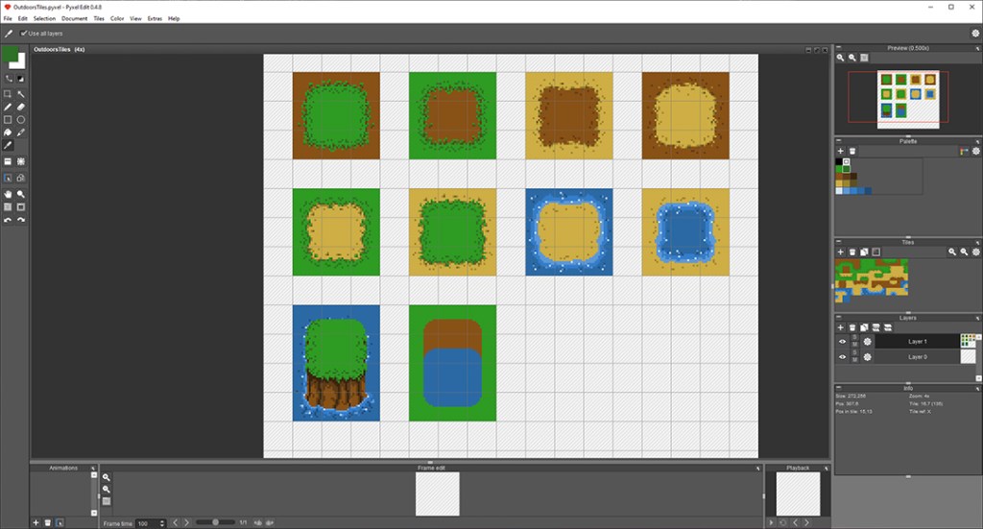983x529 pixels.
Task: Toggle visibility of Layer 0
Action: pos(843,357)
